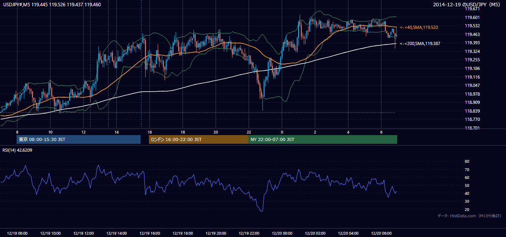Click the 12/20 06:00 time label

point(381,233)
